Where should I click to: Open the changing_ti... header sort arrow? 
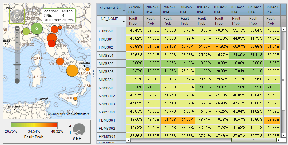(124, 10)
